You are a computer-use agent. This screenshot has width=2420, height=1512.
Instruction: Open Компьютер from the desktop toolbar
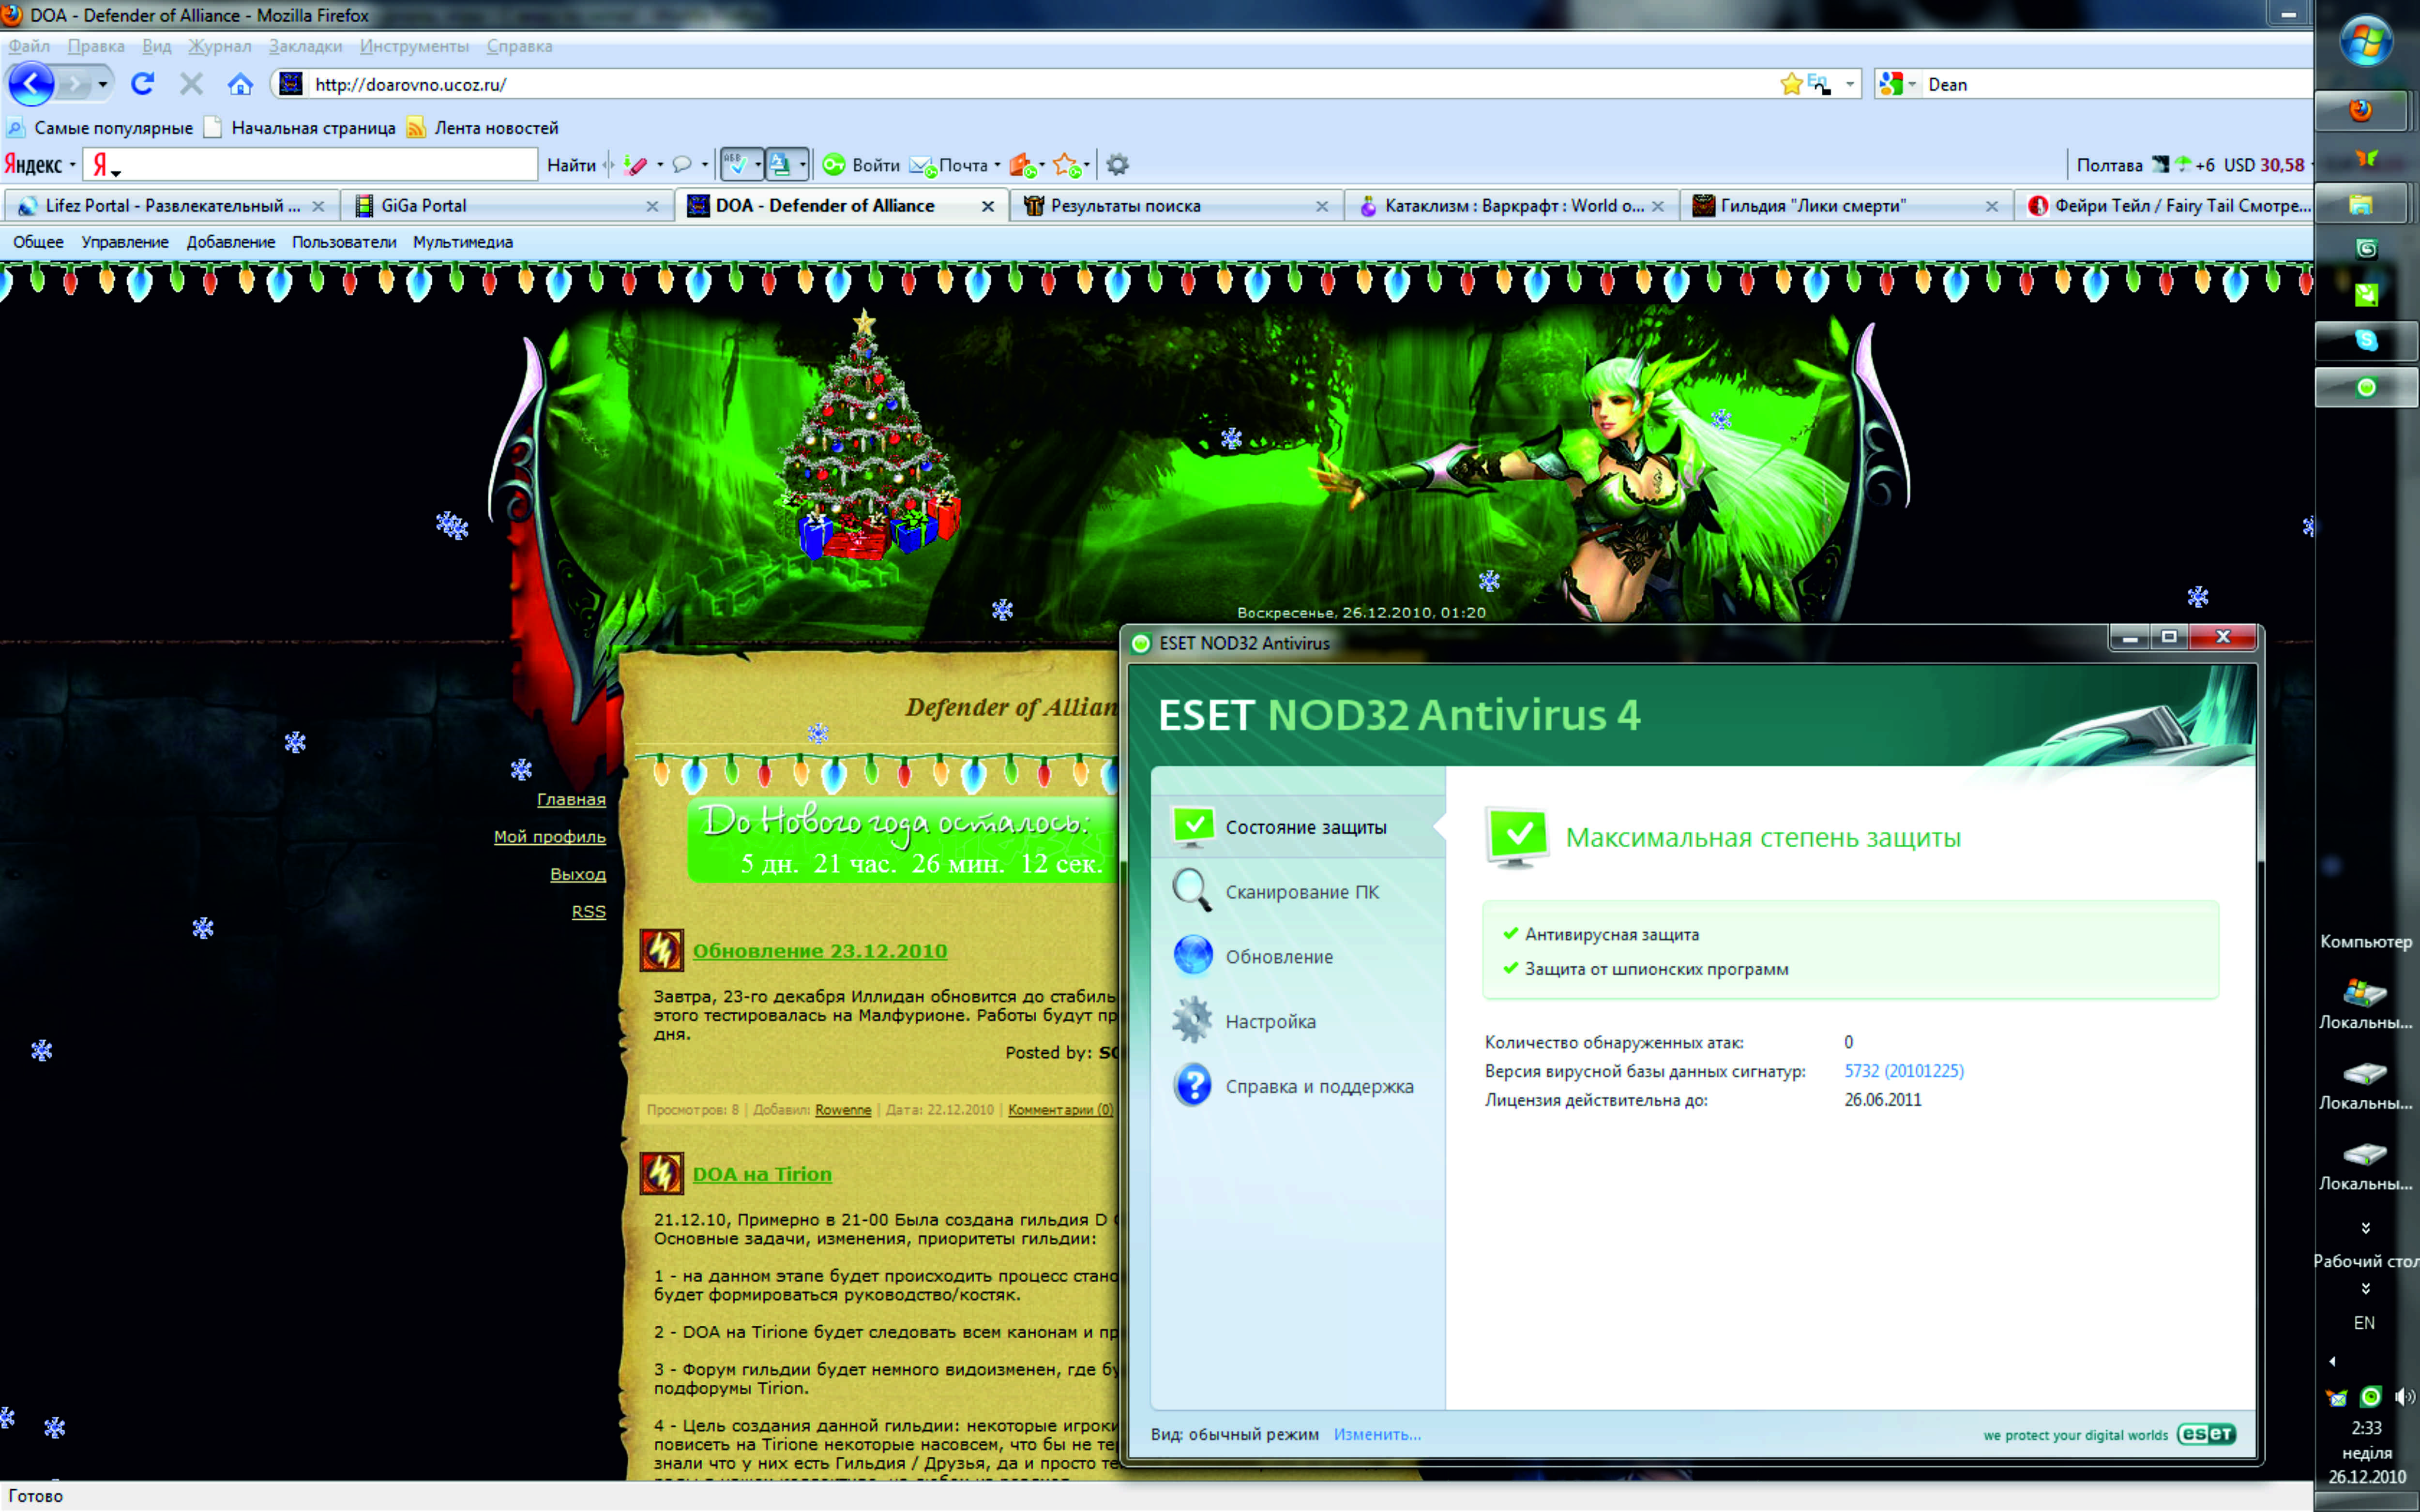tap(2365, 942)
